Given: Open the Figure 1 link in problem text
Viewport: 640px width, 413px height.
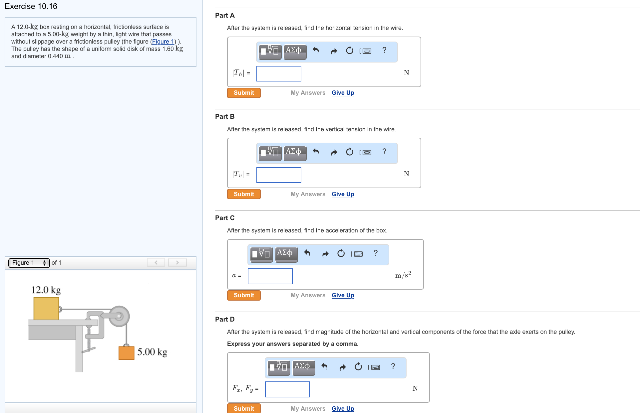Looking at the screenshot, I should (x=163, y=42).
